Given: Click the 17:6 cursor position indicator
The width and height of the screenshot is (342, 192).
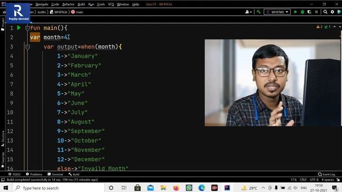Looking at the screenshot, I should pos(293,180).
